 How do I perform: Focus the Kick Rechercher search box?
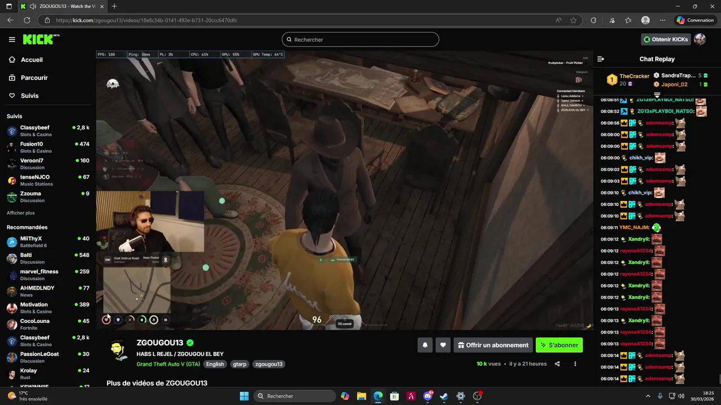pyautogui.click(x=360, y=39)
